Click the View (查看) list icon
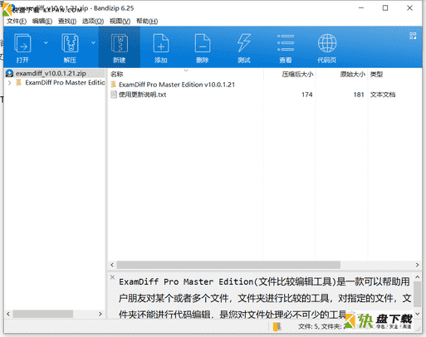The height and width of the screenshot is (337, 426). [286, 43]
